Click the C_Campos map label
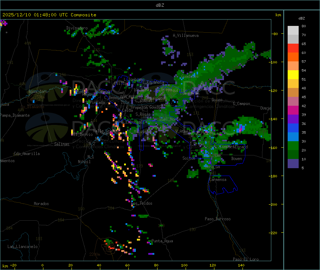This screenshot has width=320, height=270. click(241, 104)
